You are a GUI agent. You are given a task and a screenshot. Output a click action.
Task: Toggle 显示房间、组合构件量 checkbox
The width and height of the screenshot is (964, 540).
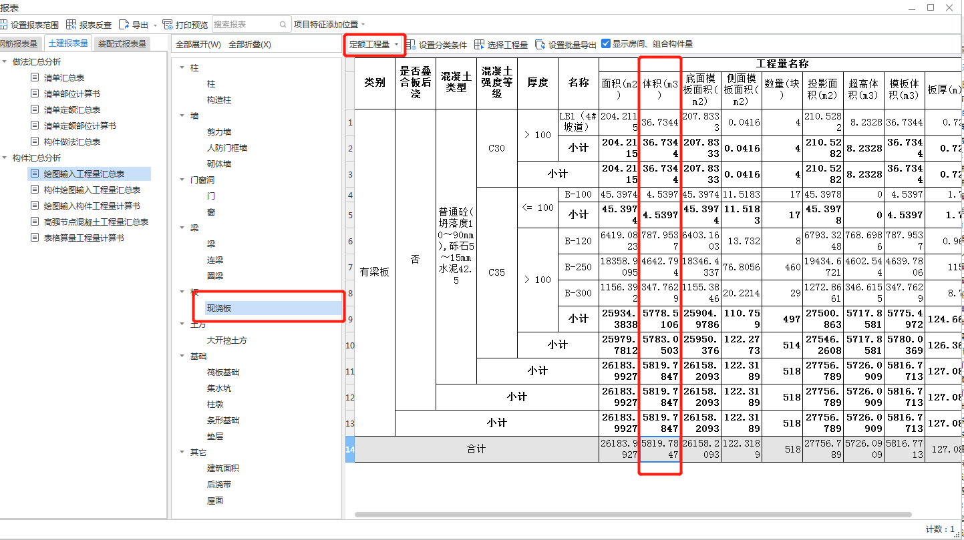606,44
